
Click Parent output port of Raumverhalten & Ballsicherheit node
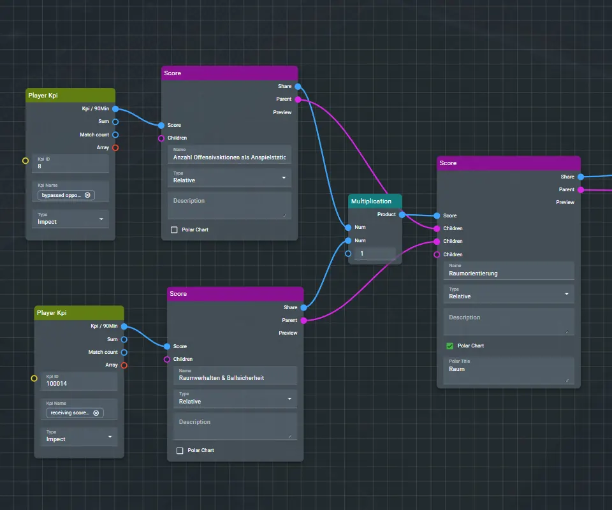click(303, 321)
